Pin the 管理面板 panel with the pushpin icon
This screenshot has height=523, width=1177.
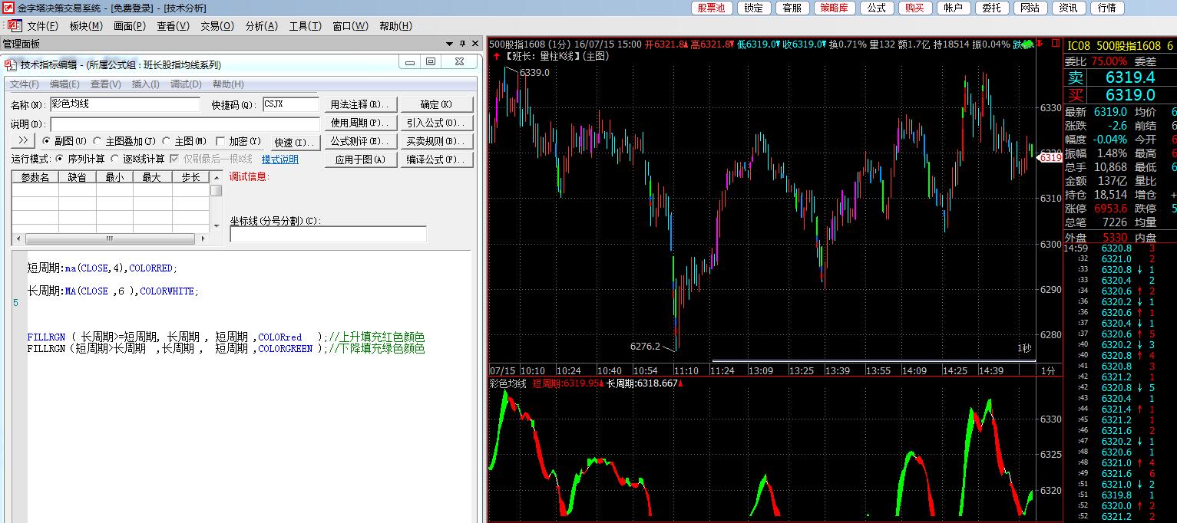pos(463,44)
